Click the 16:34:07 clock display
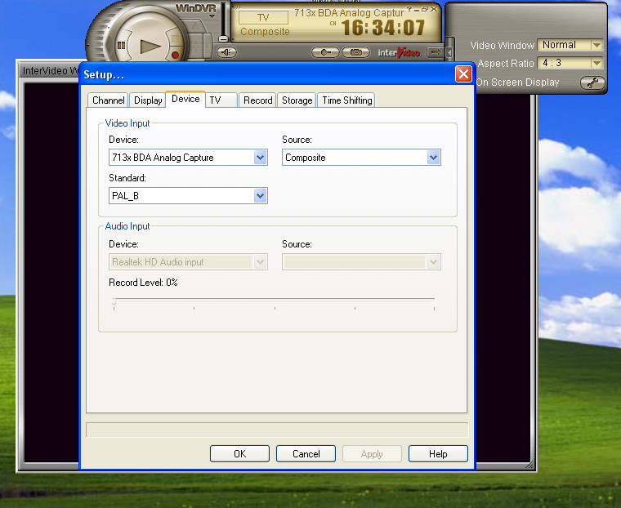Screen dimensions: 621x508 [383, 28]
